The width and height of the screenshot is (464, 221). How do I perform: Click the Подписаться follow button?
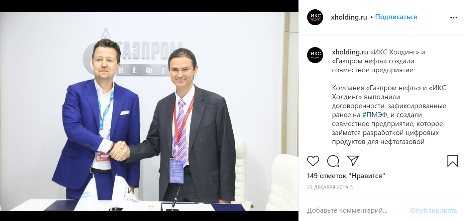[x=396, y=17]
